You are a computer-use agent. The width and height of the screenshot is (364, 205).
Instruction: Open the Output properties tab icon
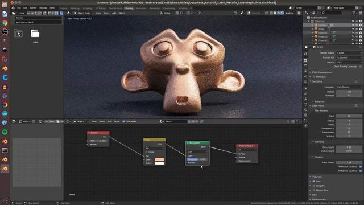coord(306,65)
